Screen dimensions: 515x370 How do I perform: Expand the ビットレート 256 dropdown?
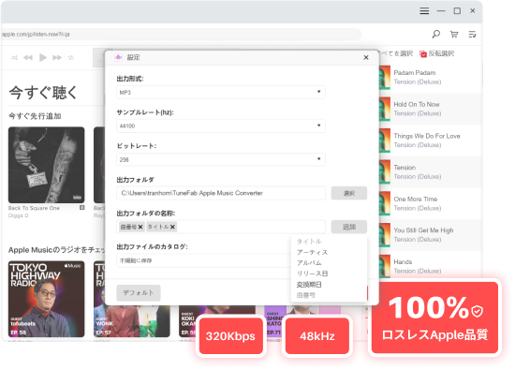coord(221,159)
